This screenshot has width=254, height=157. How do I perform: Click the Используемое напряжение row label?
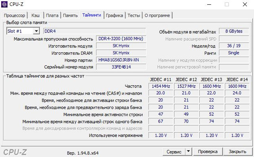pyautogui.click(x=115, y=136)
